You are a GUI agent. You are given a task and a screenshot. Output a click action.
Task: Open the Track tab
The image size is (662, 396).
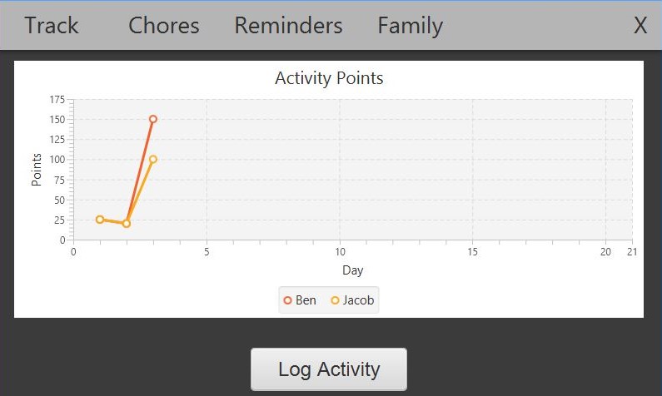point(52,25)
